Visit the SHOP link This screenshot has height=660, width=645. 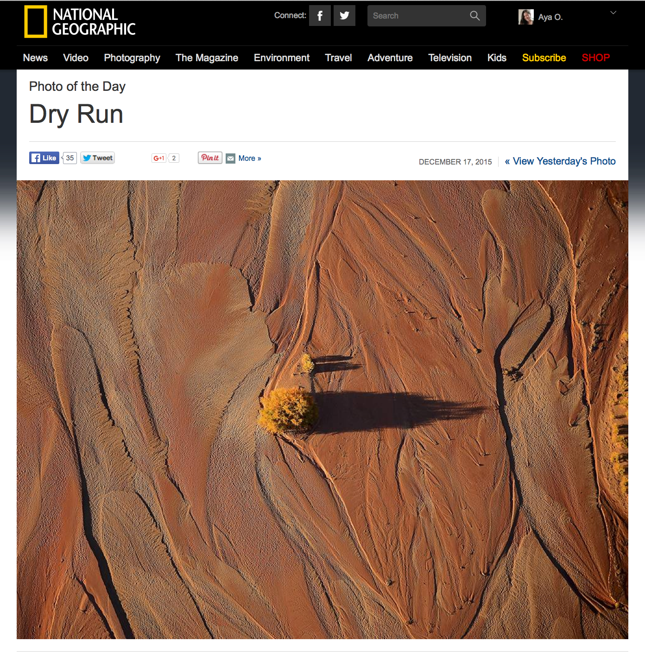click(596, 58)
